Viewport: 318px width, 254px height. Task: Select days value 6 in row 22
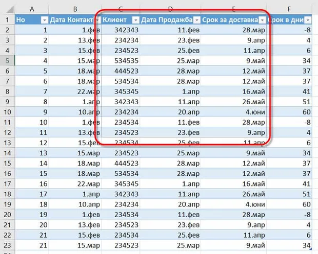pos(289,235)
